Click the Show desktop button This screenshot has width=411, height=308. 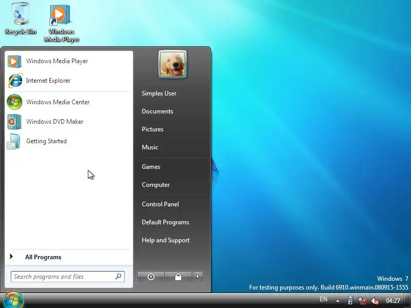coord(407,301)
